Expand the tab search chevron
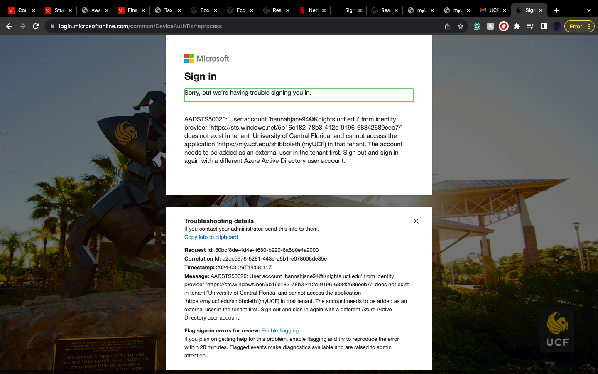 click(588, 10)
